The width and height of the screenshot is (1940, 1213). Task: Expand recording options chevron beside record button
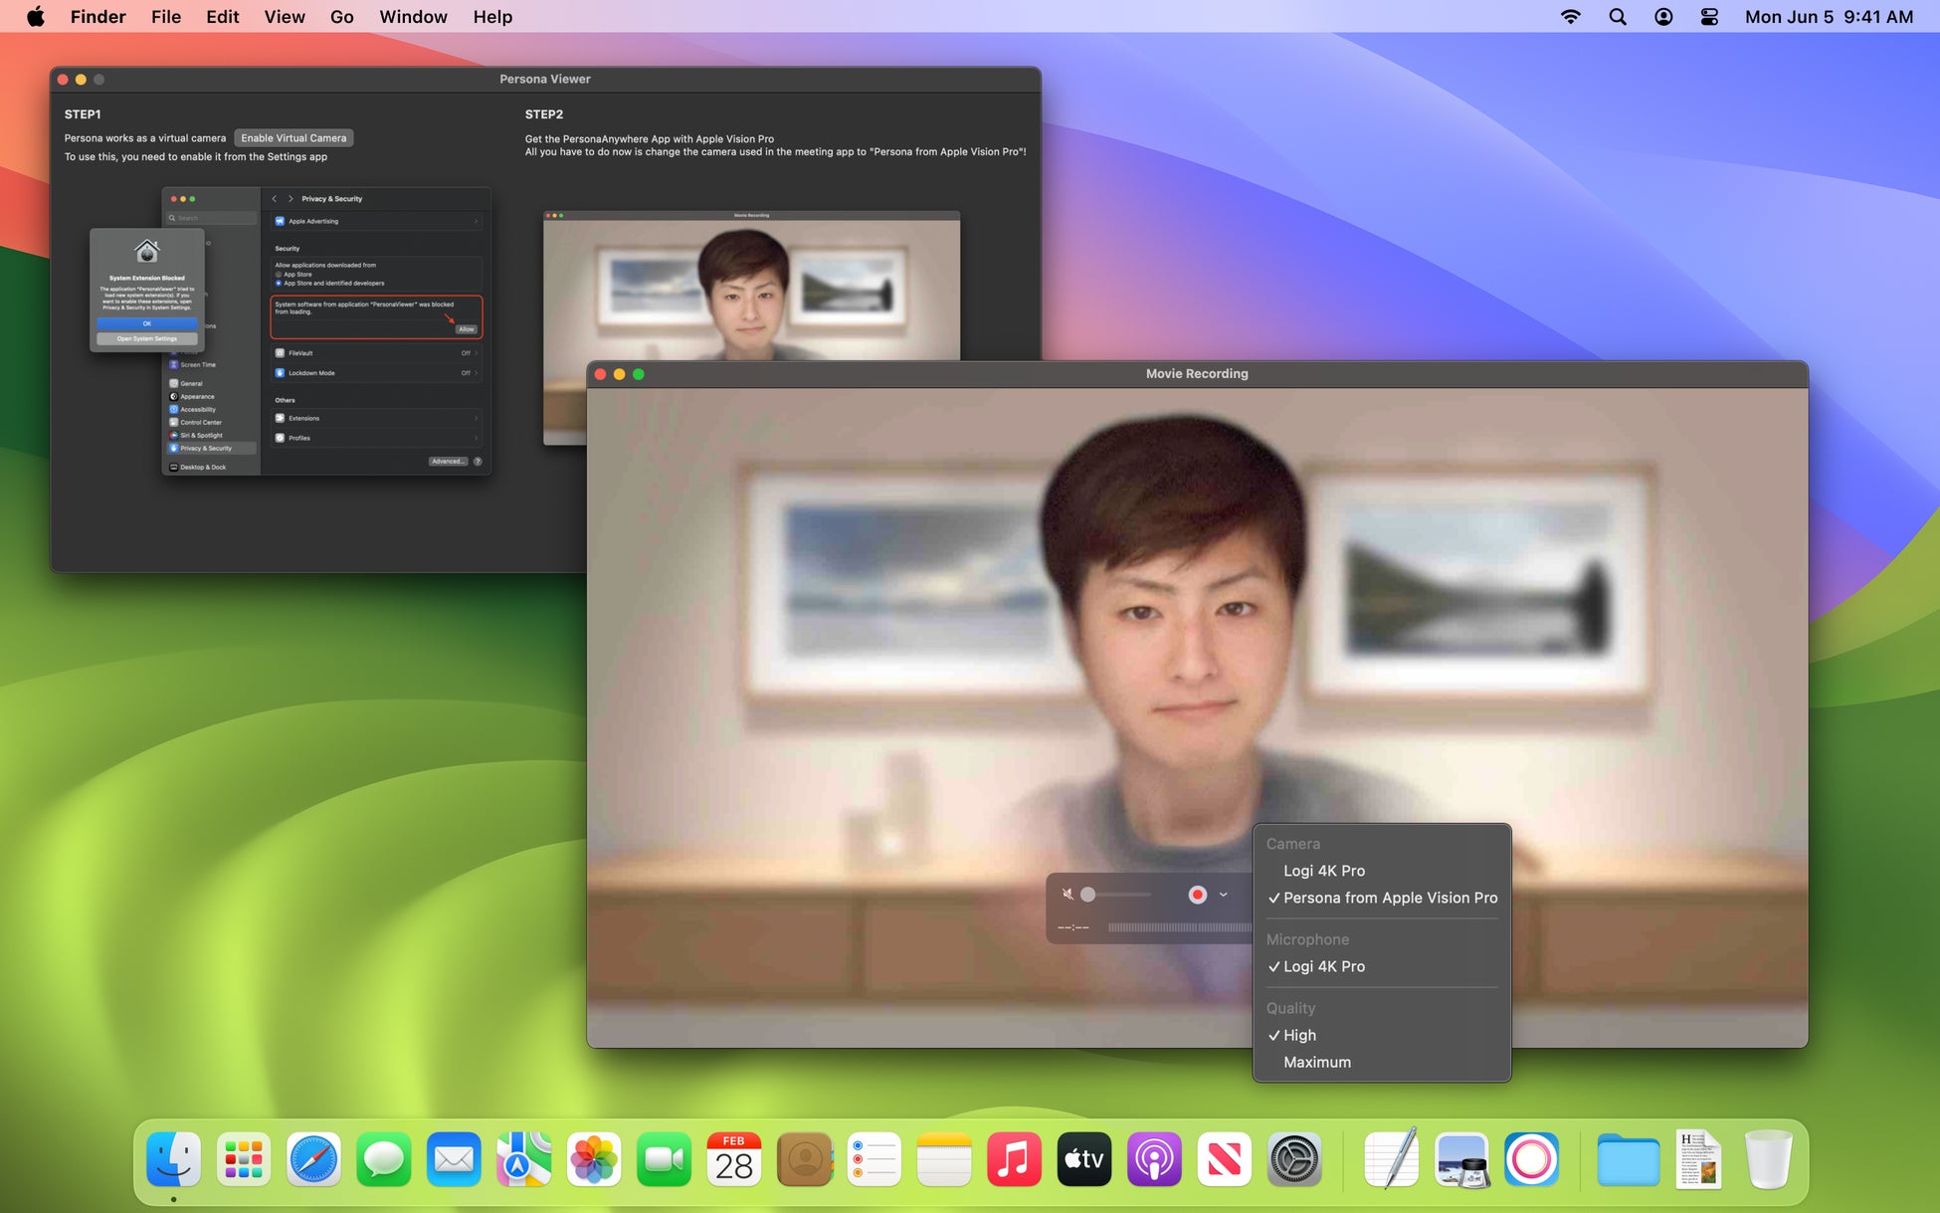(1224, 895)
